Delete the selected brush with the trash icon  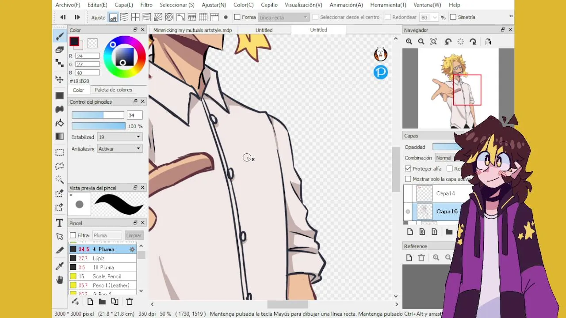tap(130, 302)
